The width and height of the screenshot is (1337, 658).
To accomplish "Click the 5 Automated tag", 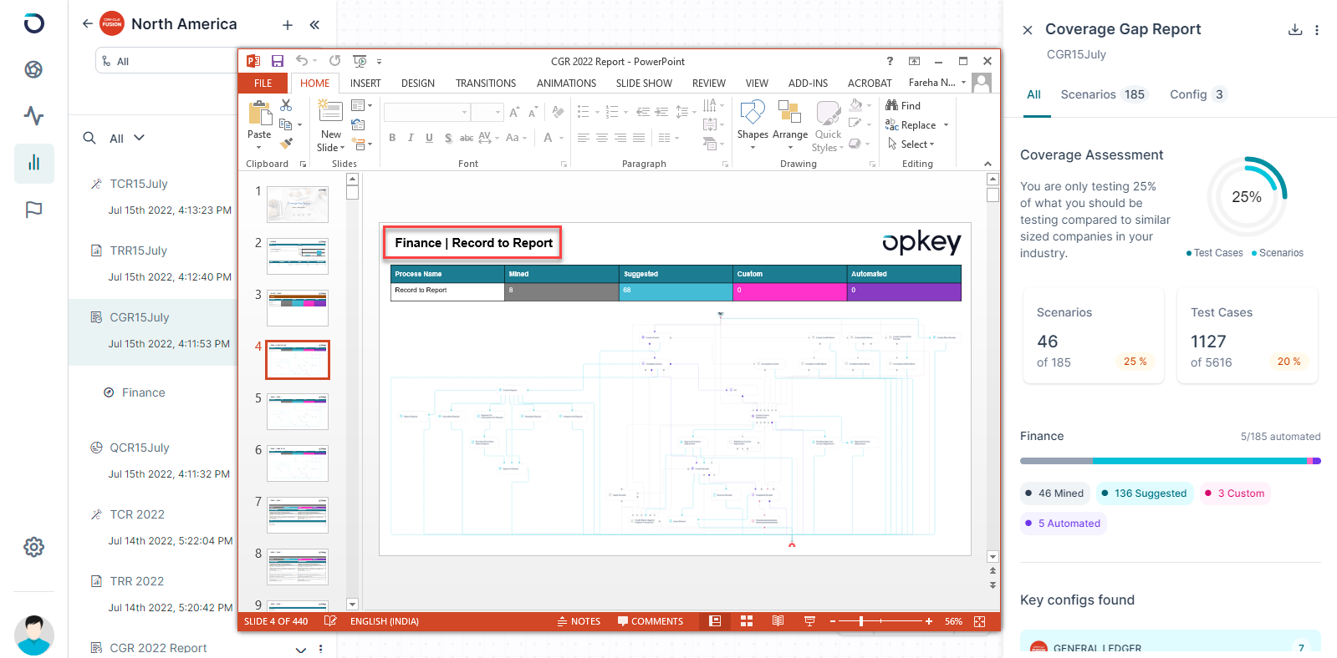I will click(x=1063, y=524).
